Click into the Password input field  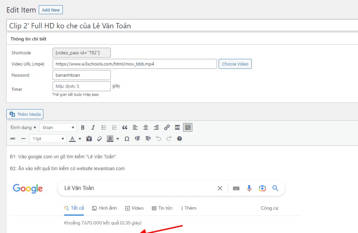tap(81, 75)
